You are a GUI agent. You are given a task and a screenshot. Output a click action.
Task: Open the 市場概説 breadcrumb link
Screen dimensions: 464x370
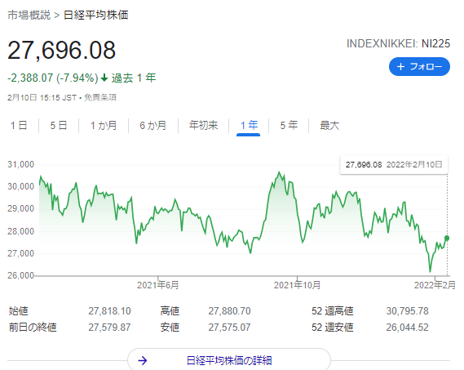point(29,15)
